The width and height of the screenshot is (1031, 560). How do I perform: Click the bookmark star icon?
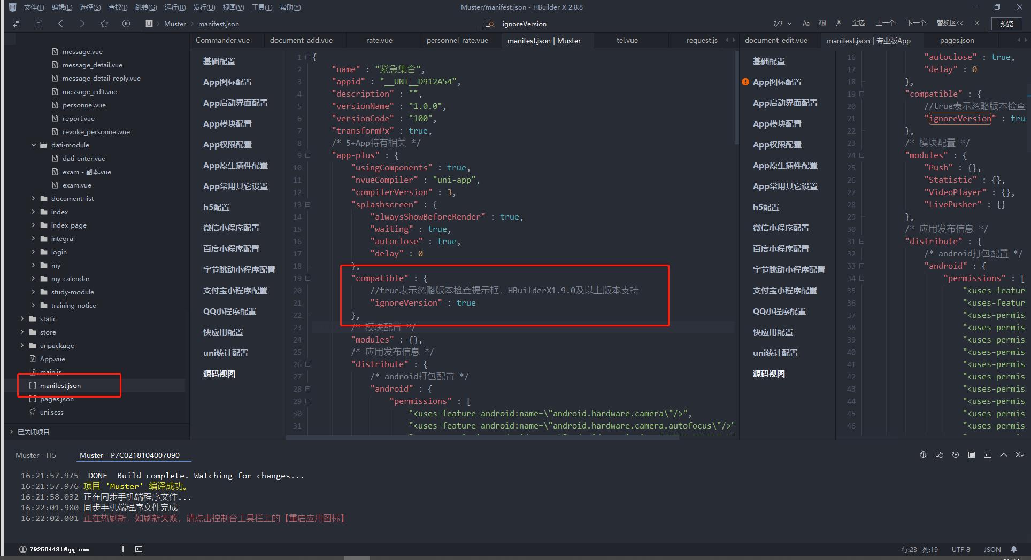click(x=104, y=24)
